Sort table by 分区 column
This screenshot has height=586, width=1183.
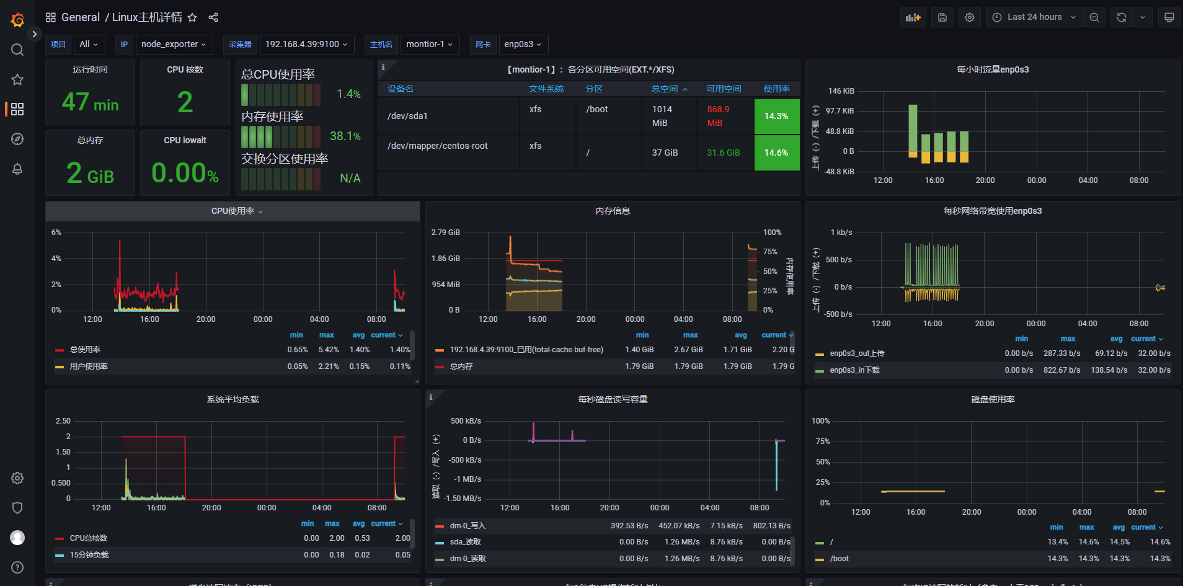click(x=594, y=89)
